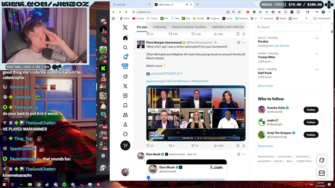Repost the top post with 296 reposts
Image resolution: width=335 pixels, height=188 pixels.
coord(173,34)
